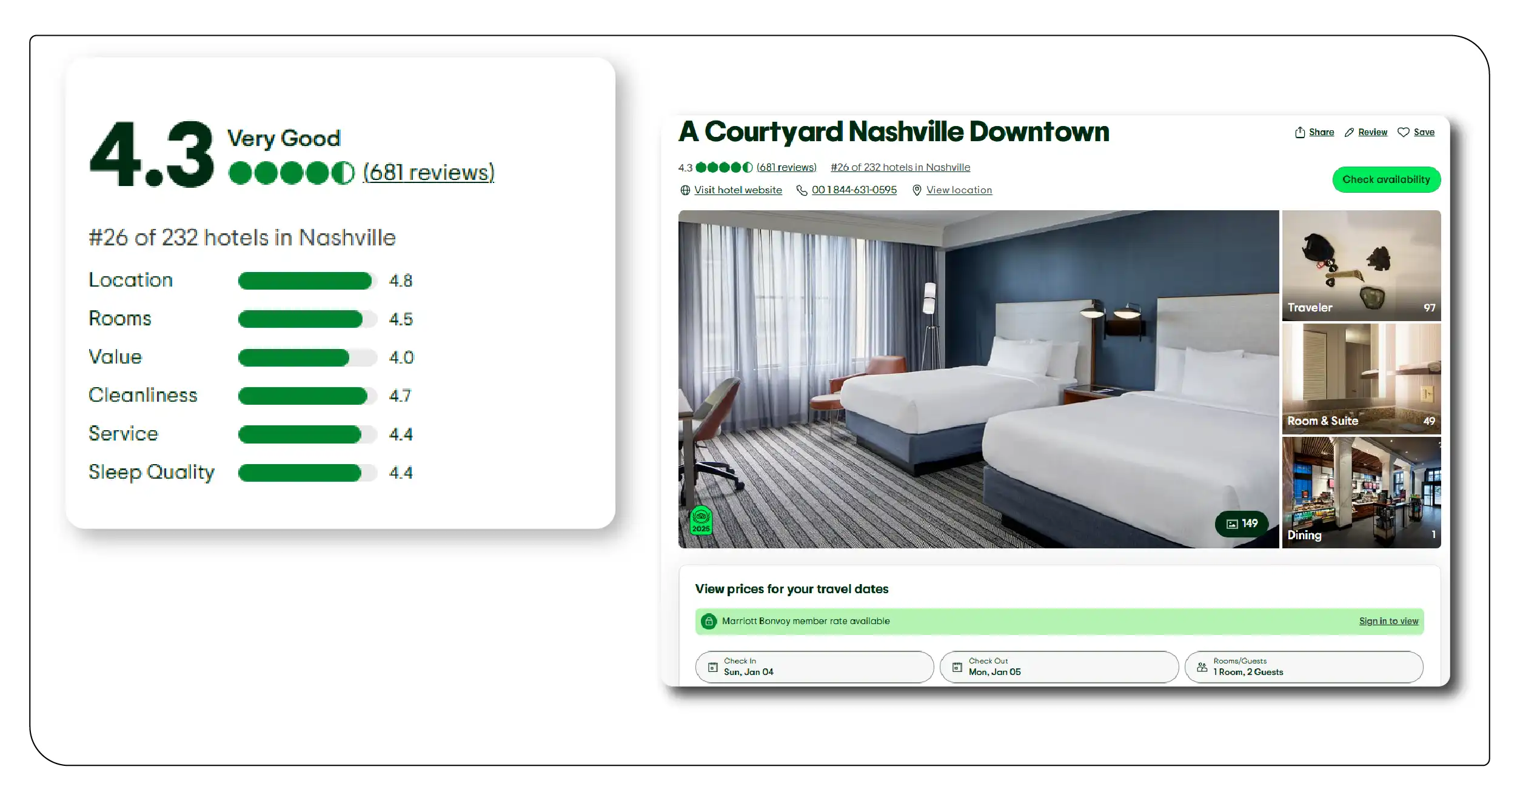Image resolution: width=1520 pixels, height=801 pixels.
Task: Open the Rooms/Guests selector
Action: tap(1304, 666)
